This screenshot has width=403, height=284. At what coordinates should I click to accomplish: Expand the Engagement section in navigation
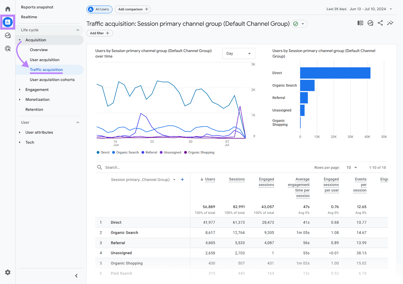37,89
